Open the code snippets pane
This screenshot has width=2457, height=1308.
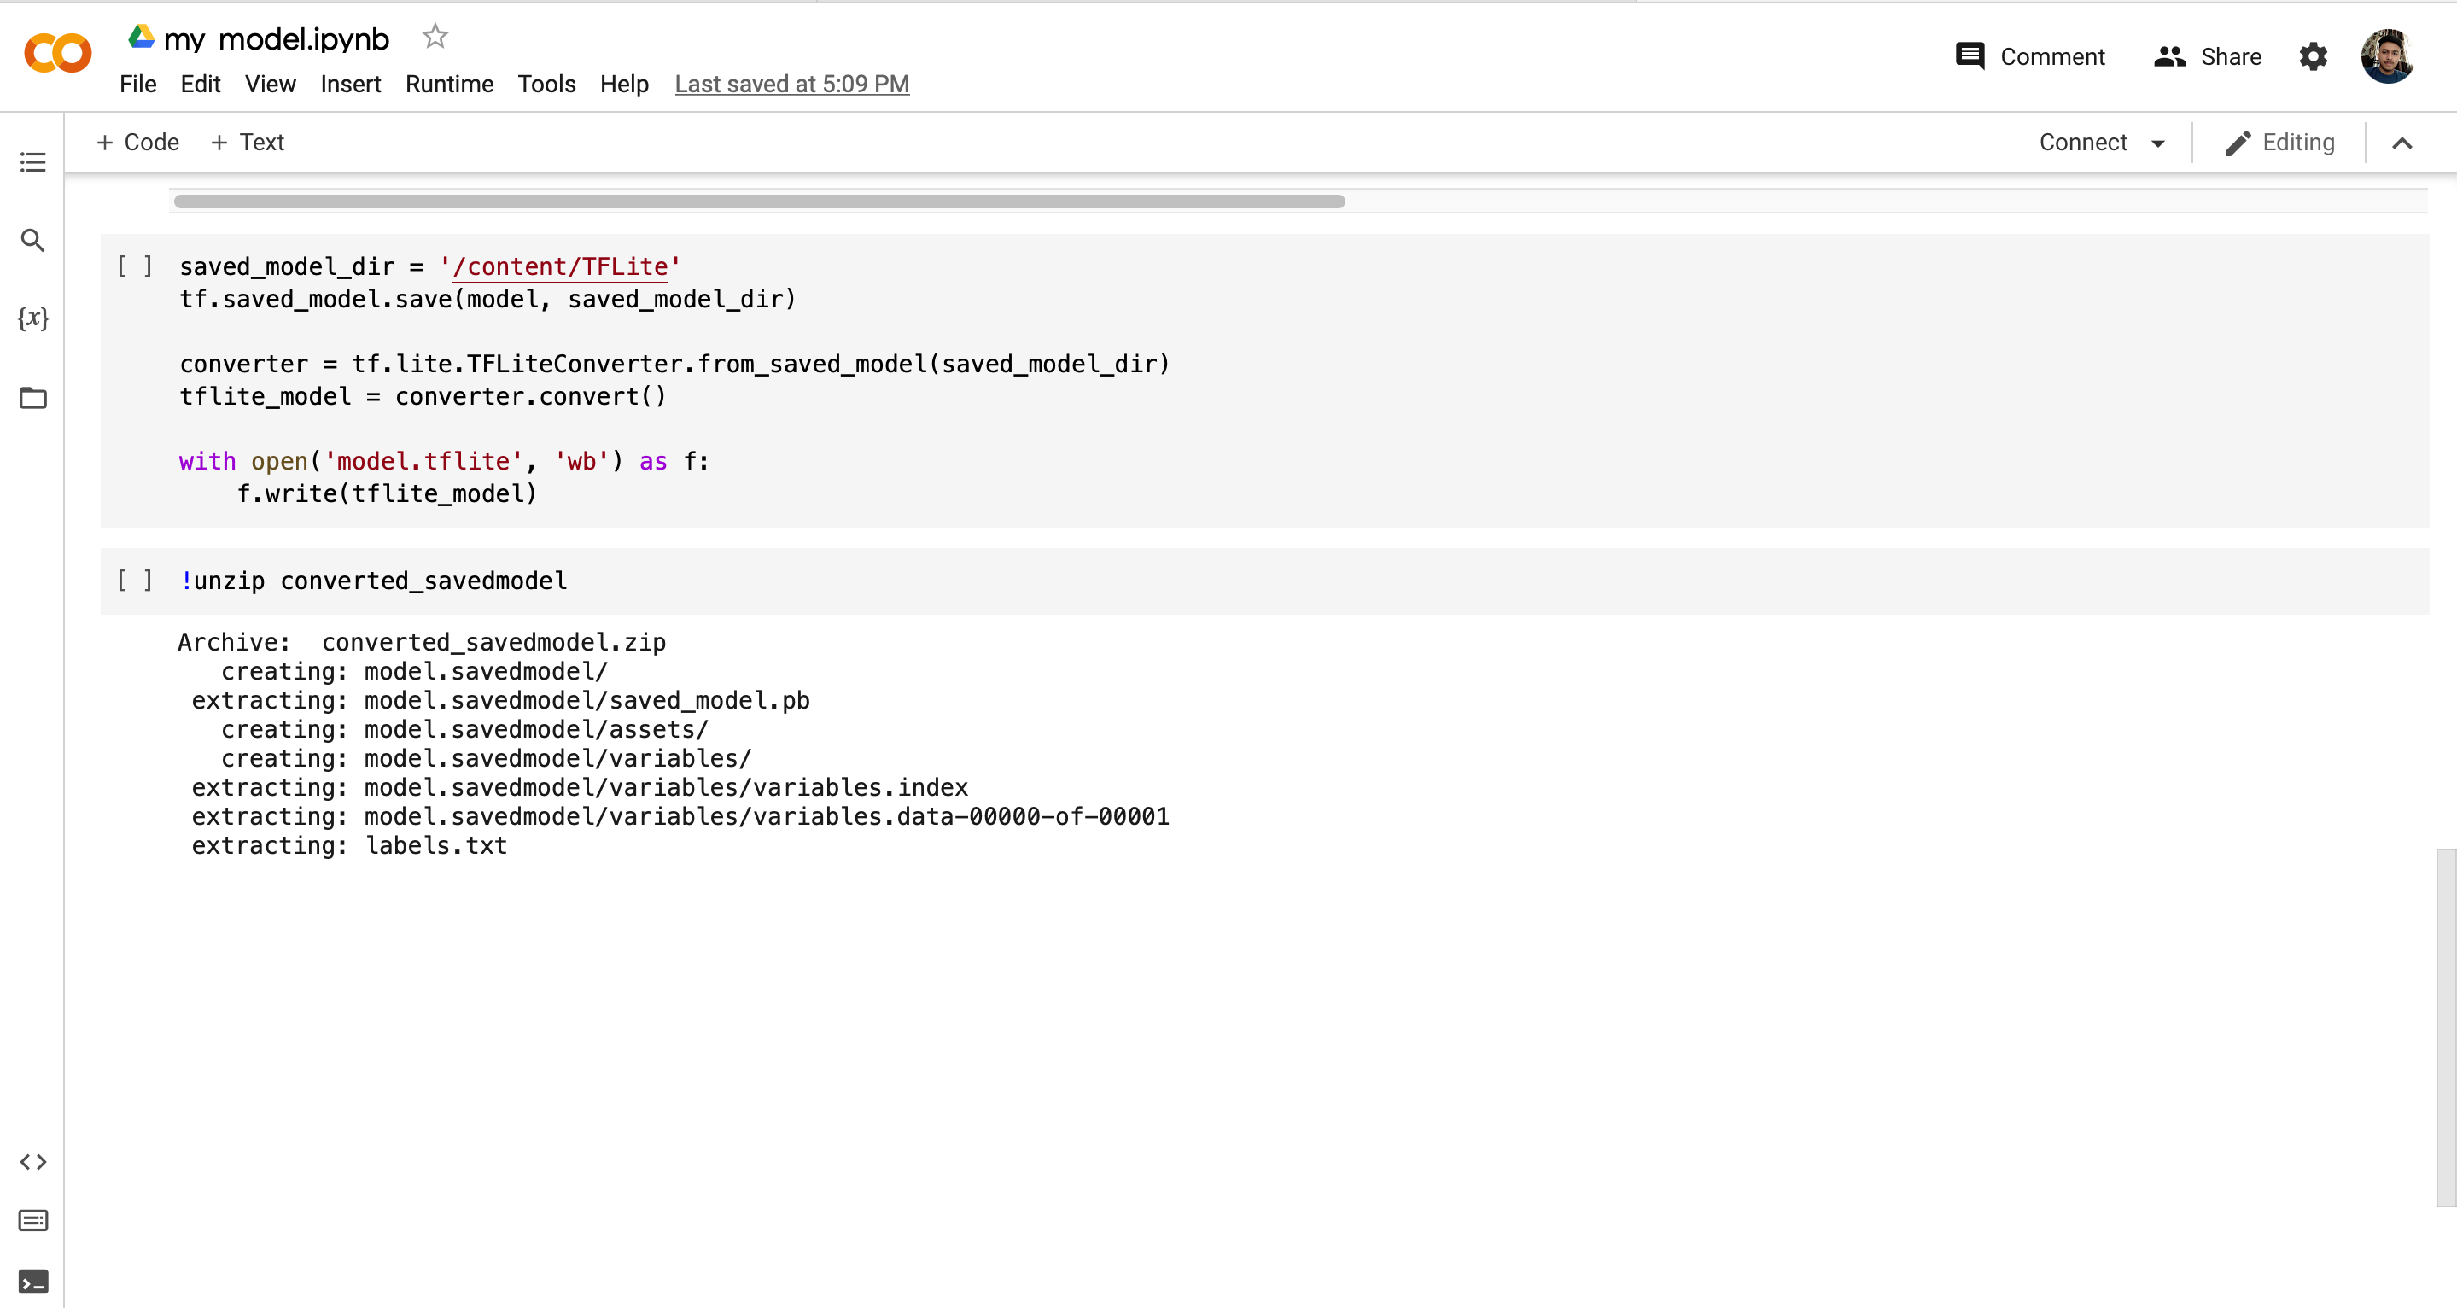[33, 1162]
